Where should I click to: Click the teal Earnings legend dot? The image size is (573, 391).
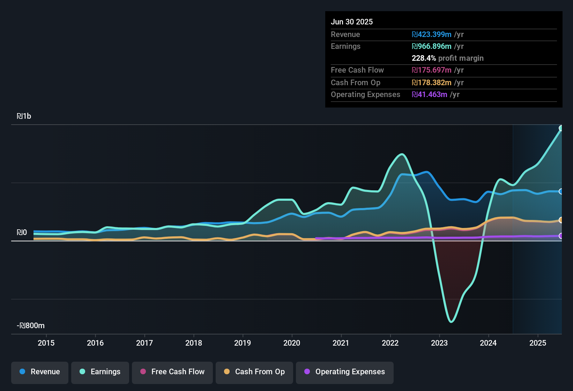(82, 372)
